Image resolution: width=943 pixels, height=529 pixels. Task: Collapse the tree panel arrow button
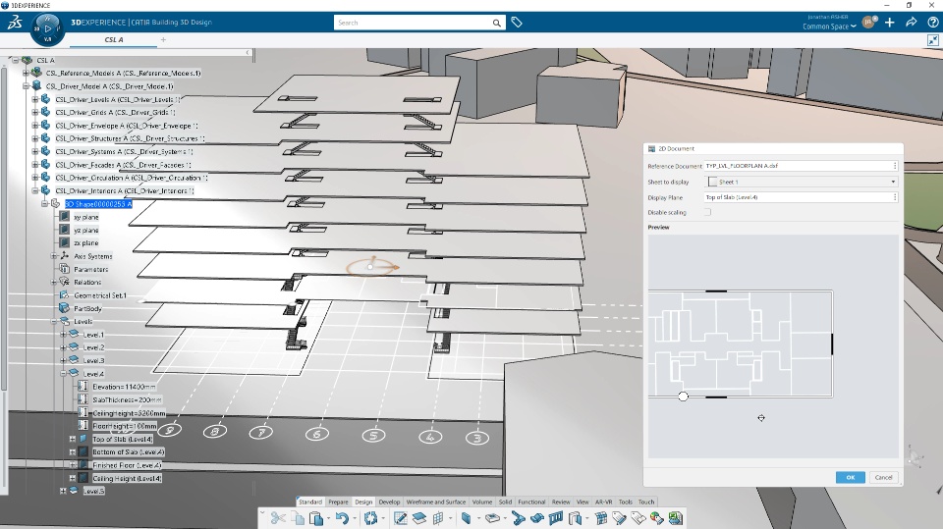(248, 53)
